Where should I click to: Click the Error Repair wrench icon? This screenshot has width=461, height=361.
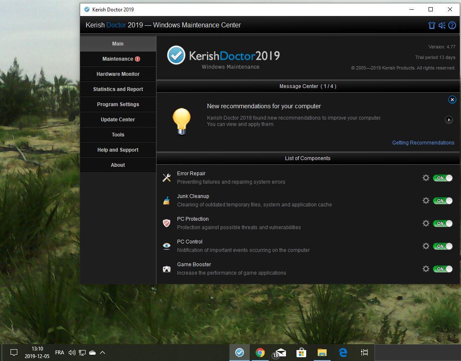167,178
